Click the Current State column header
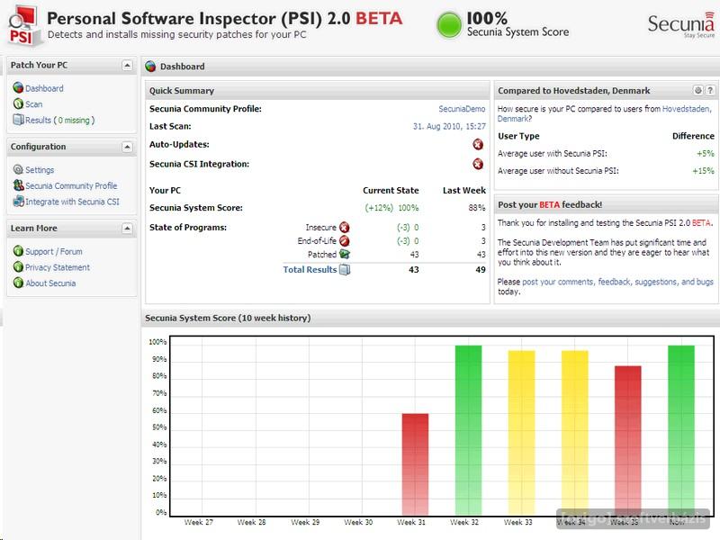The width and height of the screenshot is (720, 540). coord(391,190)
